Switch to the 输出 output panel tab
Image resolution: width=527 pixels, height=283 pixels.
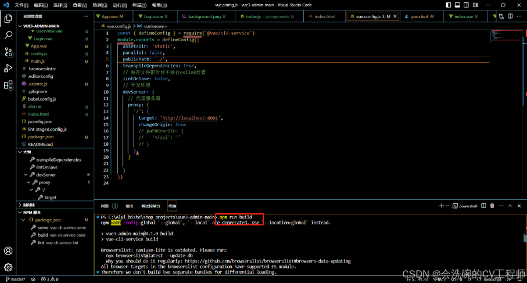130,206
